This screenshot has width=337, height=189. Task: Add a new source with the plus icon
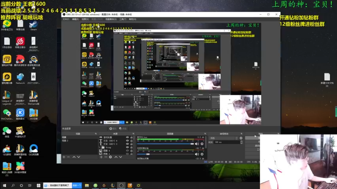point(101,157)
